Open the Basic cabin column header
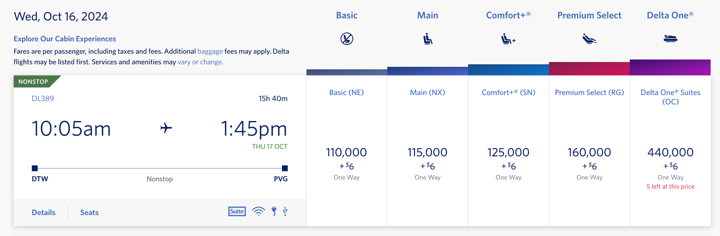This screenshot has width=720, height=236. click(347, 15)
